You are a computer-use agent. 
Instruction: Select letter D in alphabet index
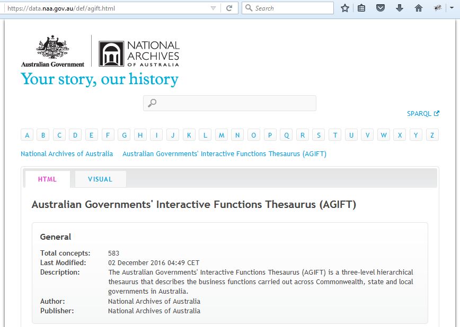[x=75, y=135]
